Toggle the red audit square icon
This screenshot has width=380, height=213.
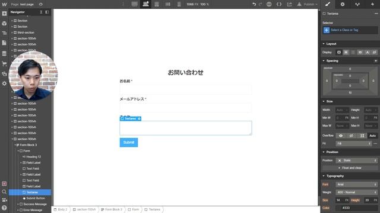point(4,184)
